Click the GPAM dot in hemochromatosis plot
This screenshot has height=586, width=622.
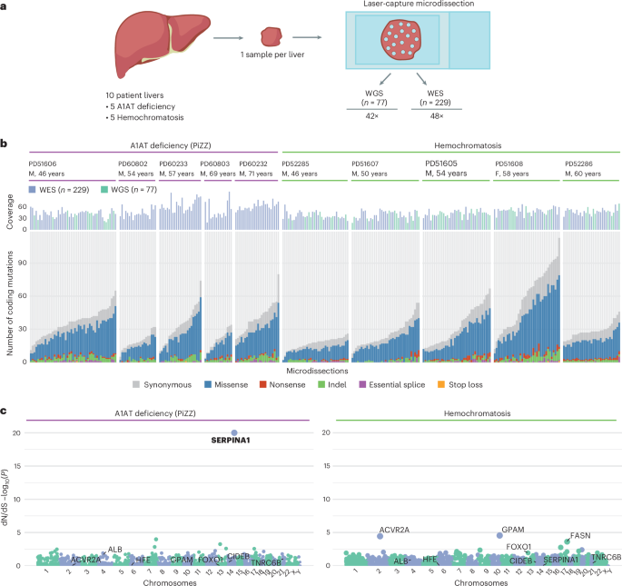499,536
